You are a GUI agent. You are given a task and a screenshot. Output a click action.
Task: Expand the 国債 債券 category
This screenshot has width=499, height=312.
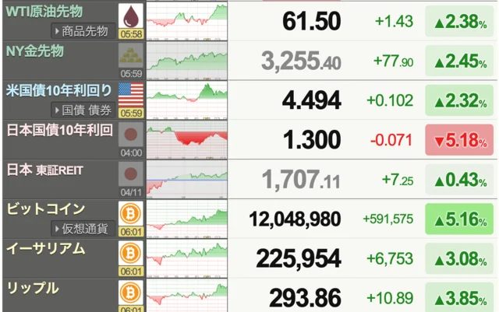click(83, 110)
